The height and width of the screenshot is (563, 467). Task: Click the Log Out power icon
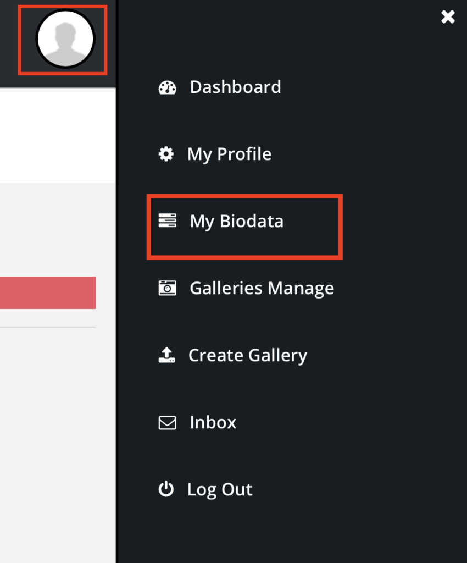[x=166, y=489]
